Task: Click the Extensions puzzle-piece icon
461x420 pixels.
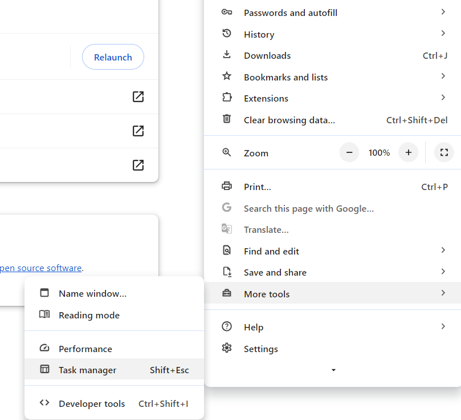Action: [227, 98]
